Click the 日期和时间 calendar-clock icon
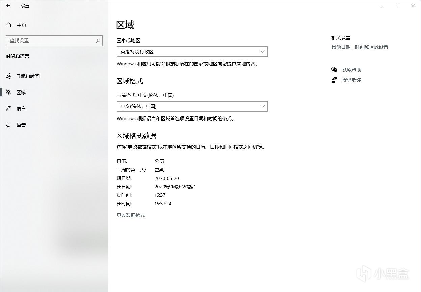Image resolution: width=421 pixels, height=292 pixels. (9, 76)
